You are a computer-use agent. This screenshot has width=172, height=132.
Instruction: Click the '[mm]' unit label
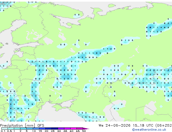click(30, 126)
